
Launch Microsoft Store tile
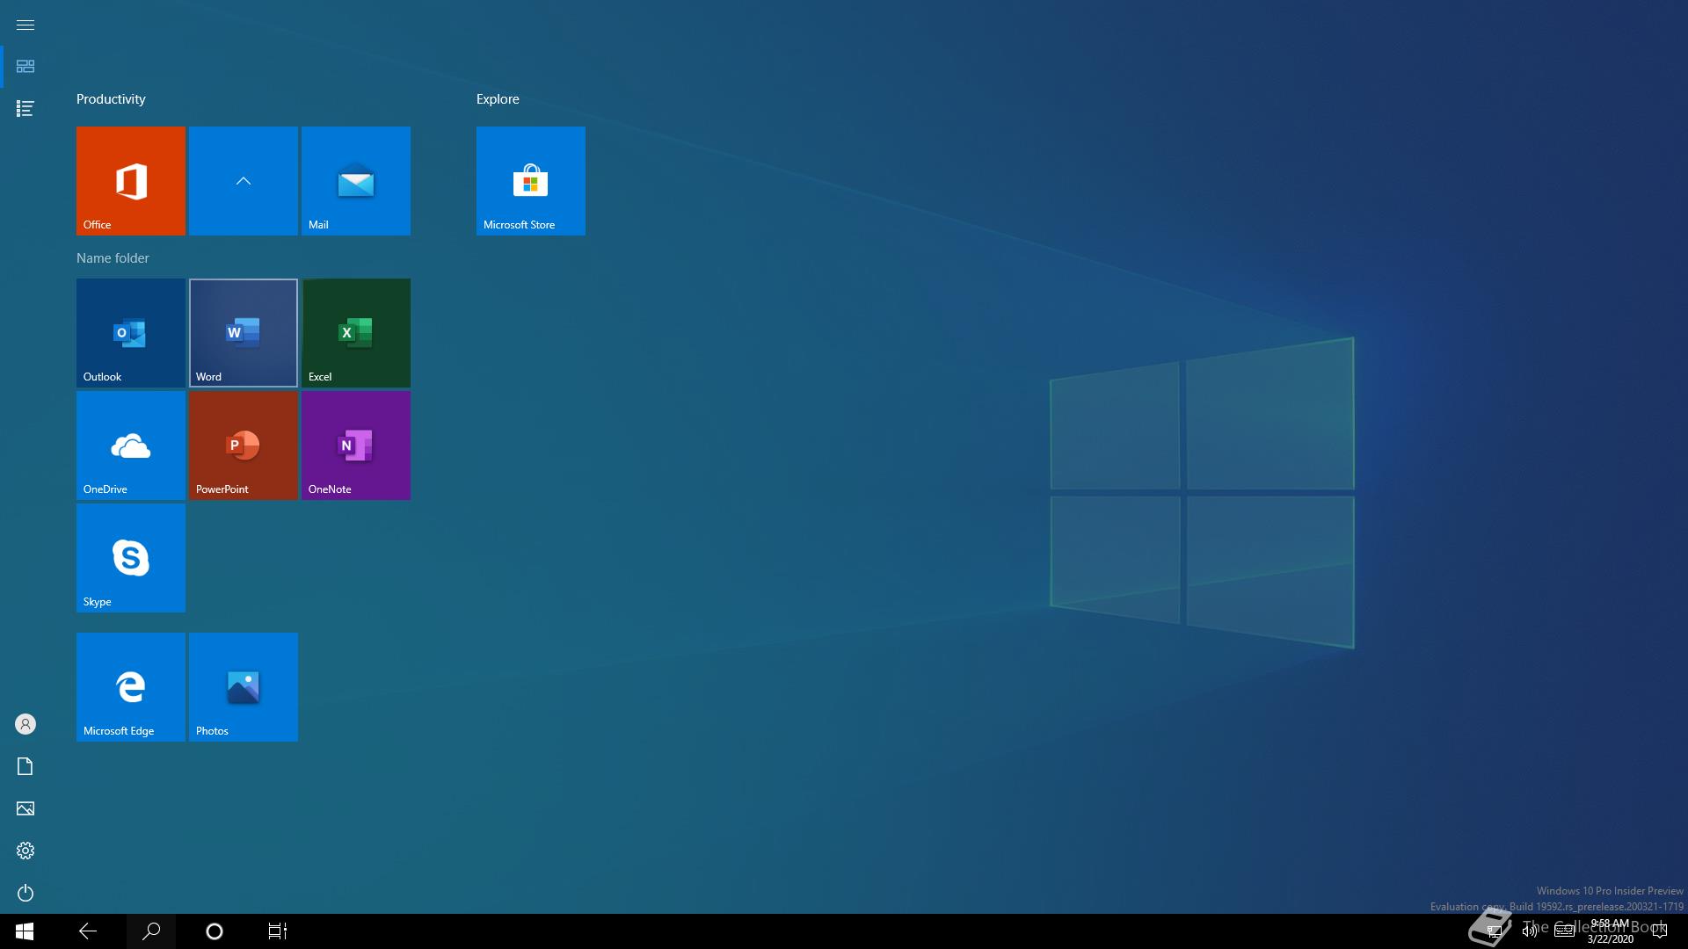[531, 181]
